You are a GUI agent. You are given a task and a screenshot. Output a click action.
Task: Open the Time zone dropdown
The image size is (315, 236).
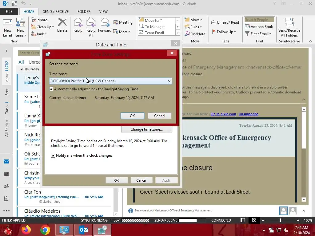110,81
